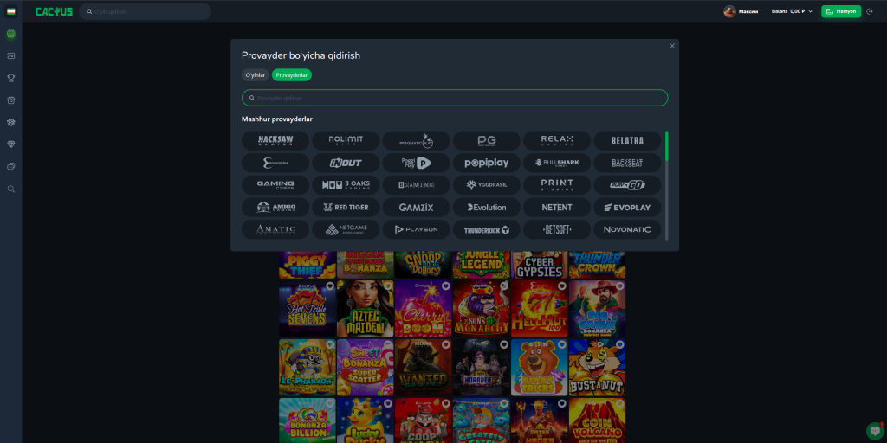This screenshot has width=887, height=443.
Task: Pick the Play'n GO provider logo
Action: (628, 185)
